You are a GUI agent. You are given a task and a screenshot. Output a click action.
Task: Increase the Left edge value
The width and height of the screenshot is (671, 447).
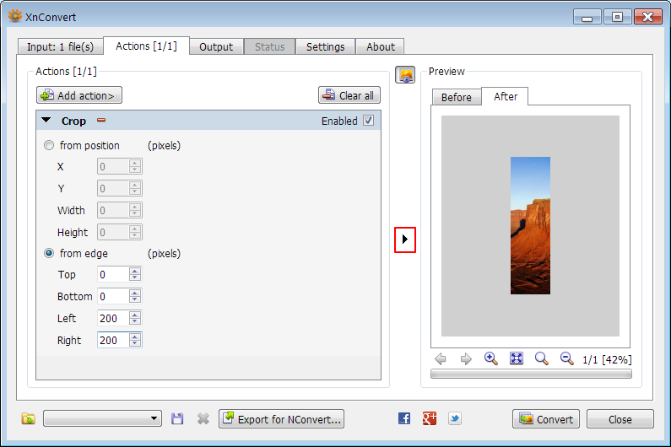tap(135, 315)
